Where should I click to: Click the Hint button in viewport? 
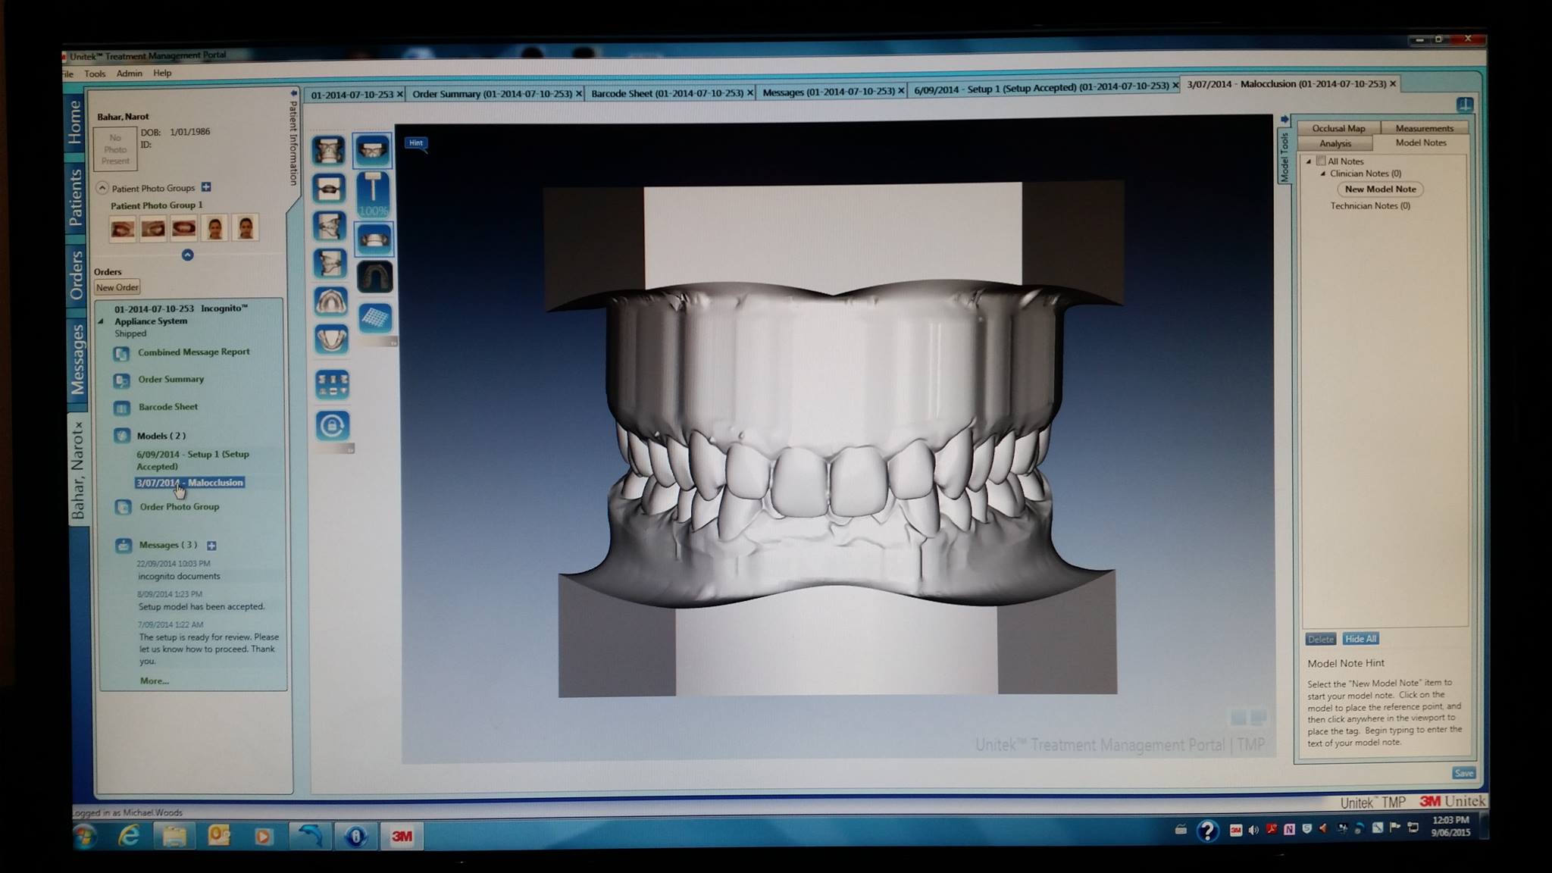(416, 142)
